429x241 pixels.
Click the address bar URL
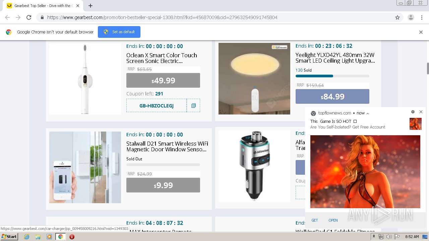[162, 17]
